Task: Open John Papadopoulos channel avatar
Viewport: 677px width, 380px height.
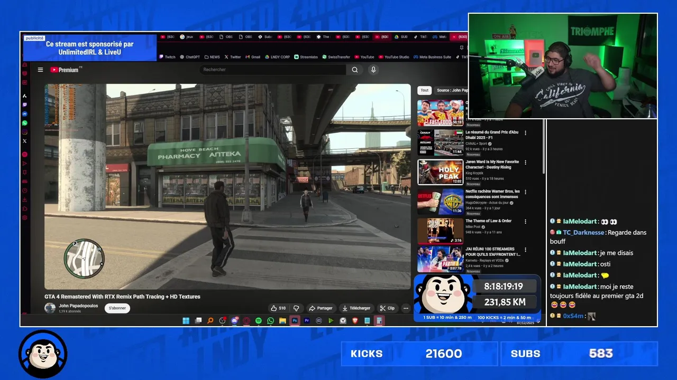Action: coord(50,308)
